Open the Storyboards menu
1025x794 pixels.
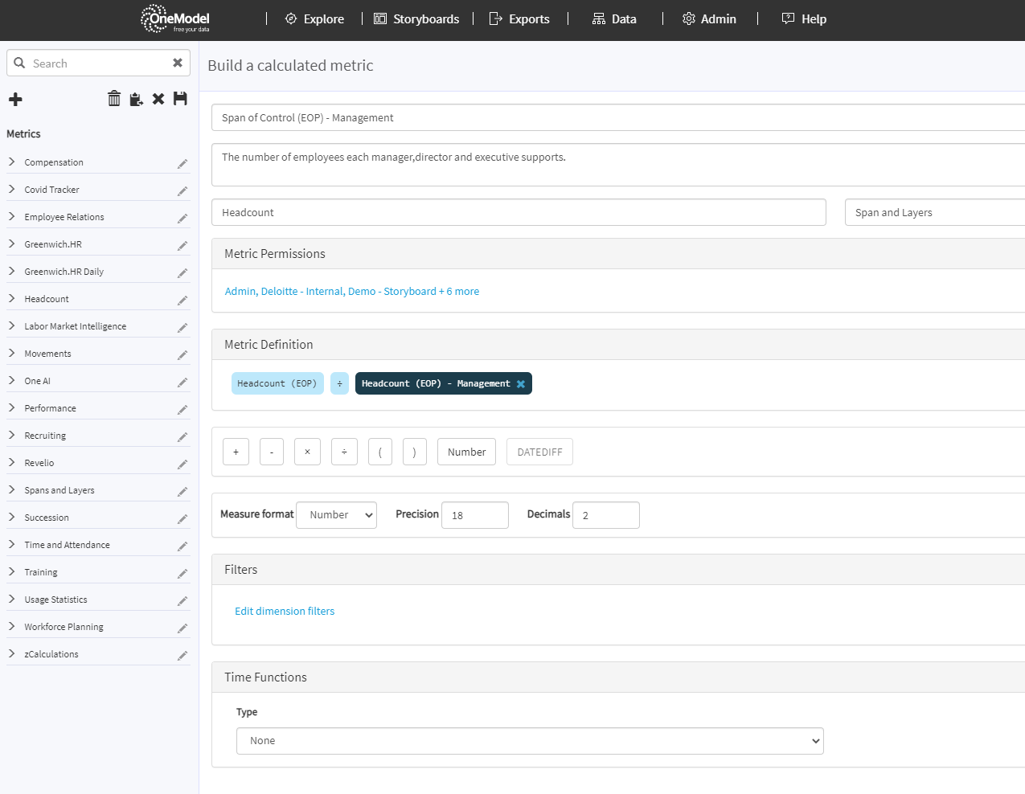pyautogui.click(x=416, y=19)
